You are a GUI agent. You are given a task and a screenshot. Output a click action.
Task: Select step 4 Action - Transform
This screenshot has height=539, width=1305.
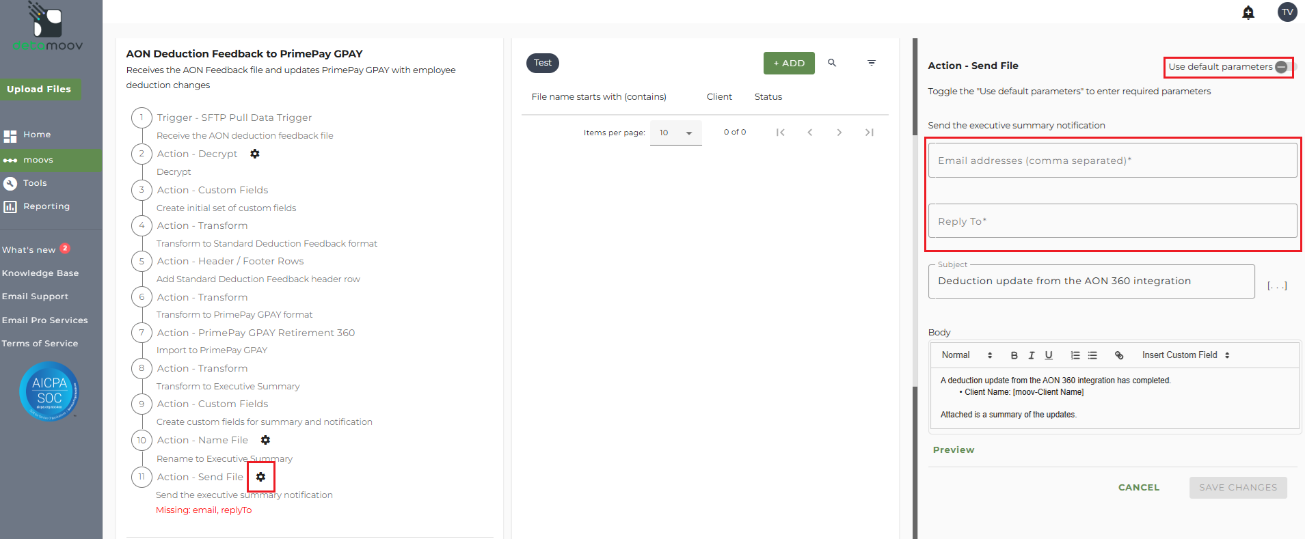click(202, 225)
